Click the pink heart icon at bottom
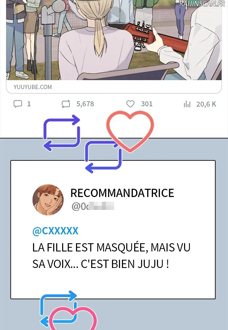 73,319
